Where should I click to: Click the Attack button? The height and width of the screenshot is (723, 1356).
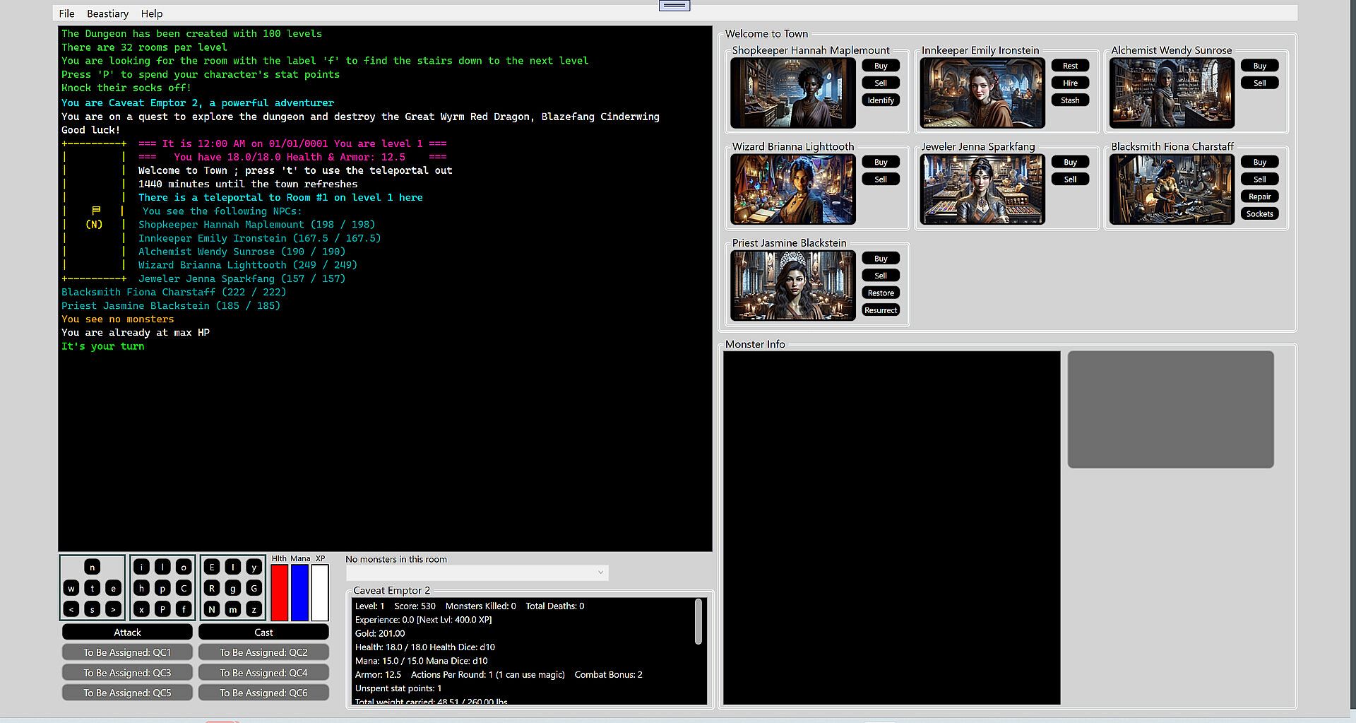pos(127,633)
